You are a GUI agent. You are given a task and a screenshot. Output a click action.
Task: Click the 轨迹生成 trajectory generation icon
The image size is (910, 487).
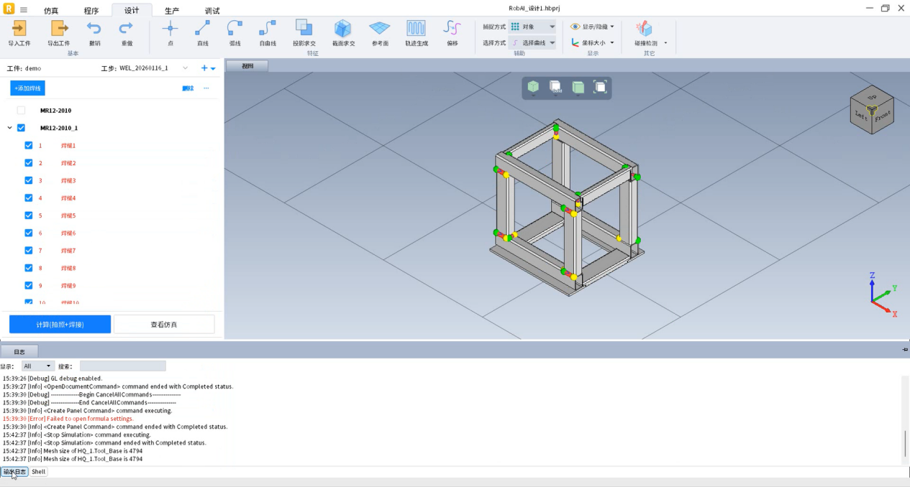click(x=416, y=29)
